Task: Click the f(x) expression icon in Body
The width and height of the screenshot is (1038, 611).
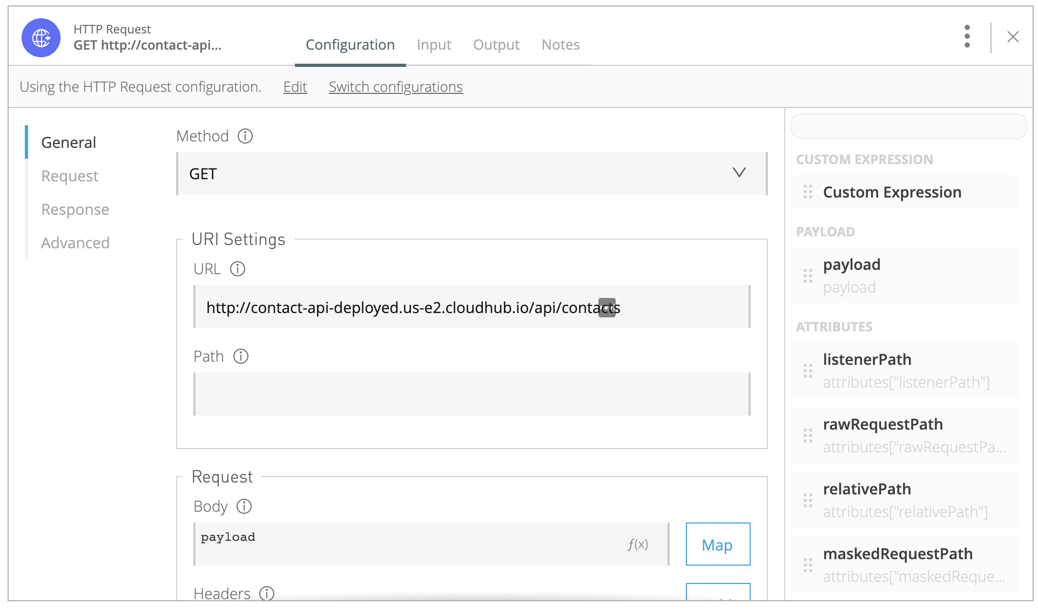Action: tap(638, 544)
